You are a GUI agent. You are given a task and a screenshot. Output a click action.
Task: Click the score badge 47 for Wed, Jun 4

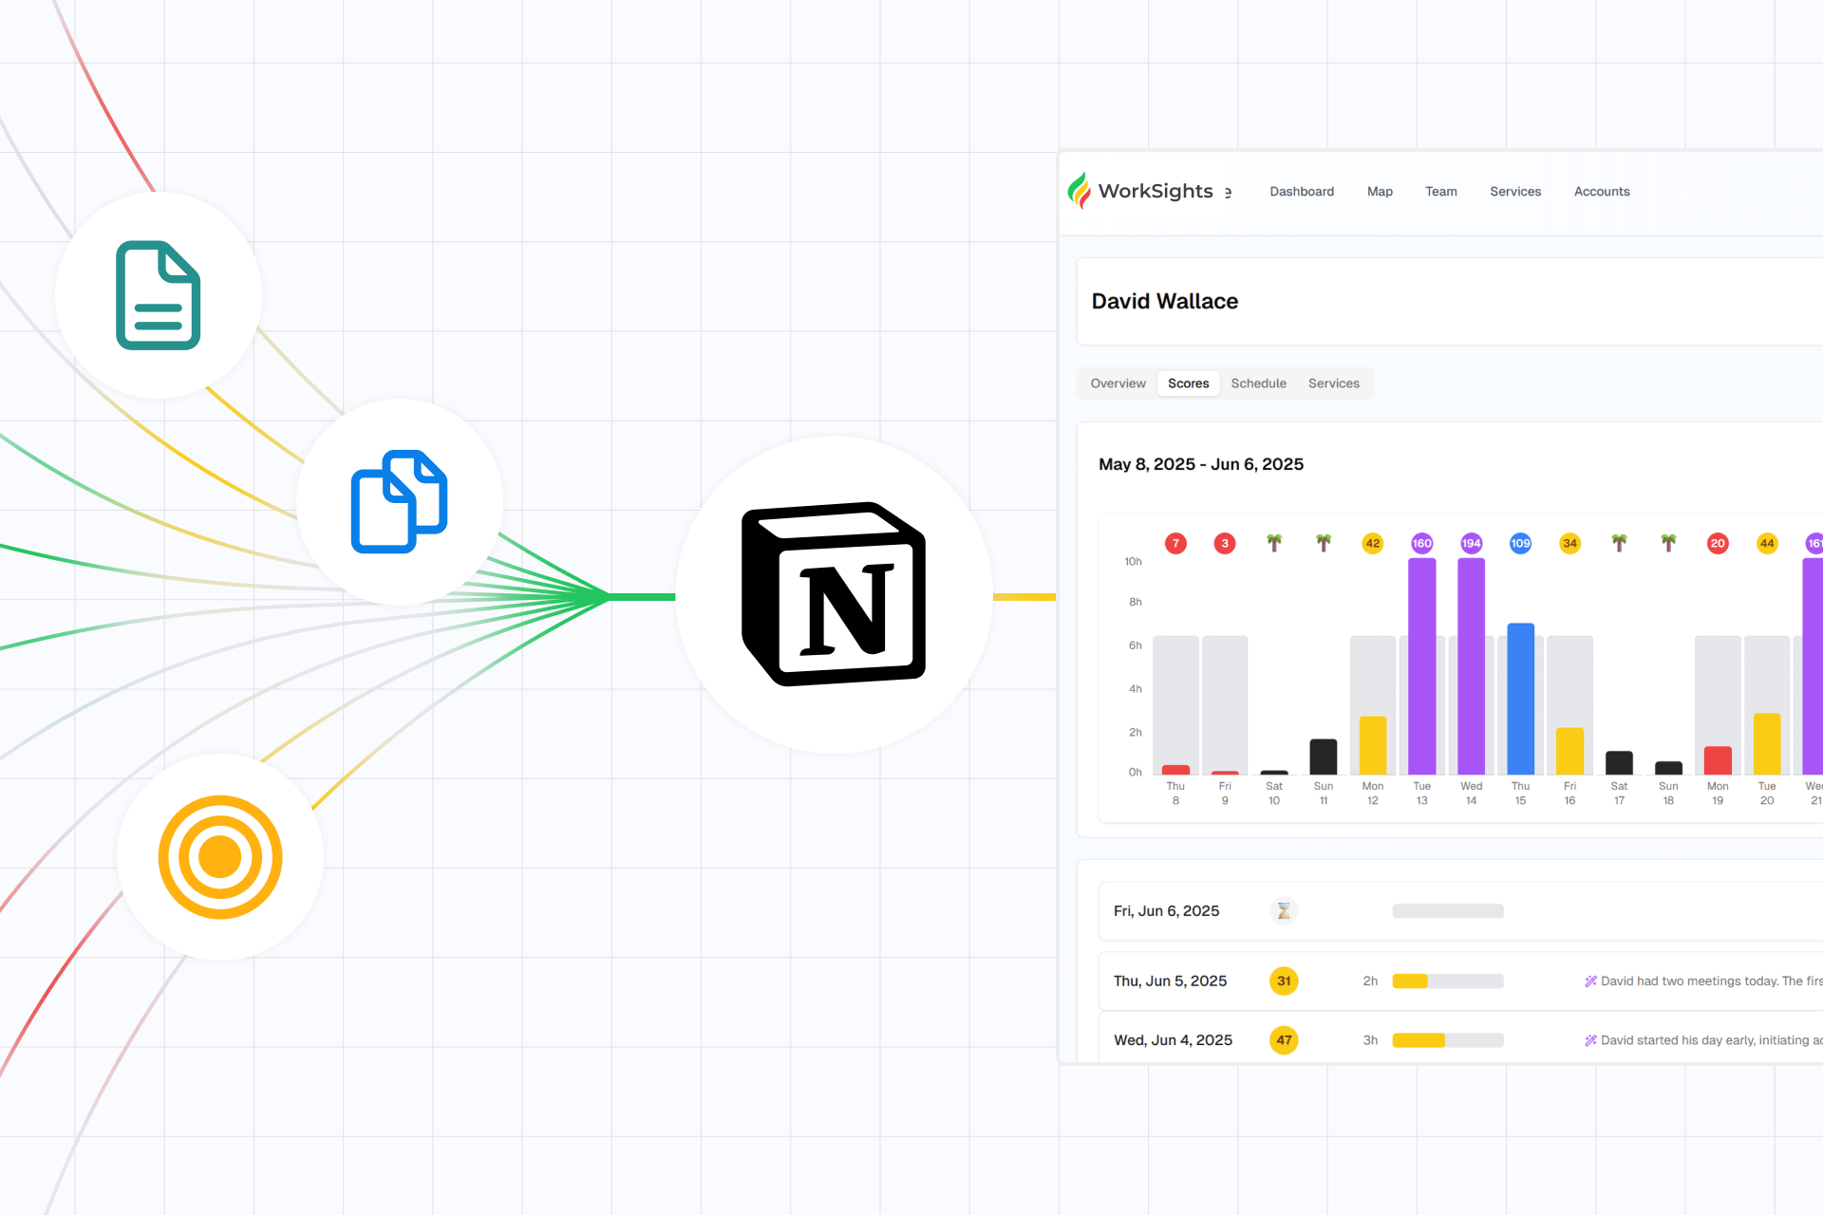click(1284, 1040)
